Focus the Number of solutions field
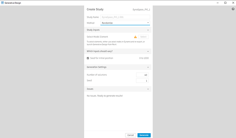The width and height of the screenshot is (236, 138). pyautogui.click(x=142, y=75)
